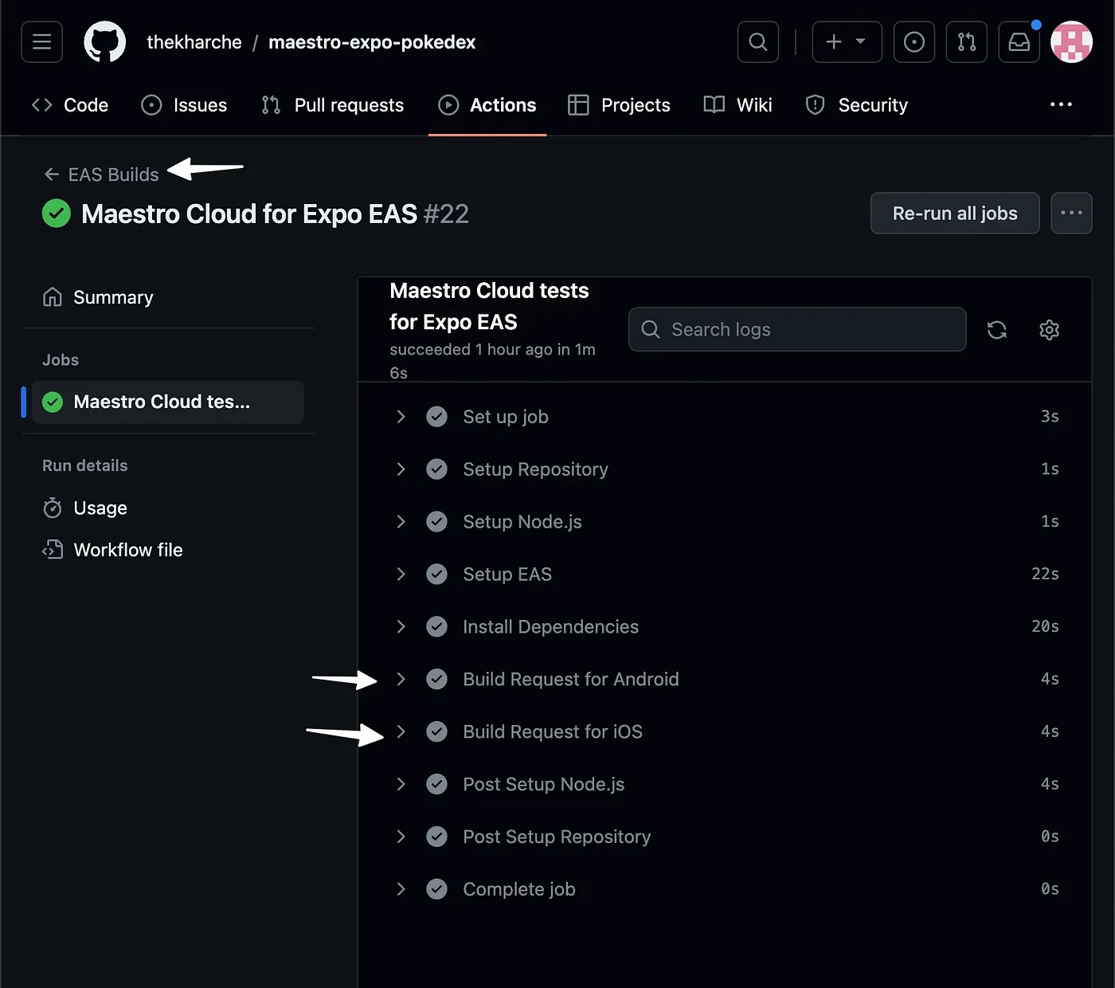Click Re-run all jobs button

pos(954,214)
